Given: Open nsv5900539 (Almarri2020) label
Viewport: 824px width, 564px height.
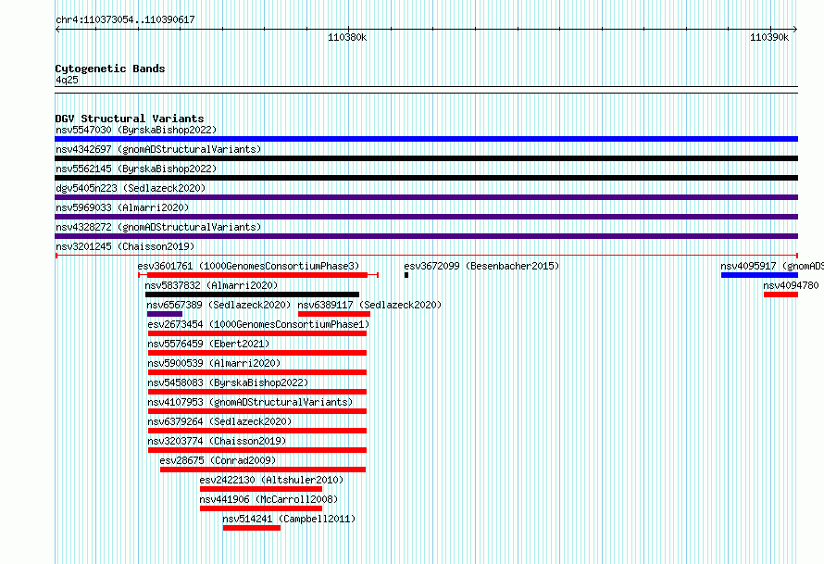Looking at the screenshot, I should 214,363.
